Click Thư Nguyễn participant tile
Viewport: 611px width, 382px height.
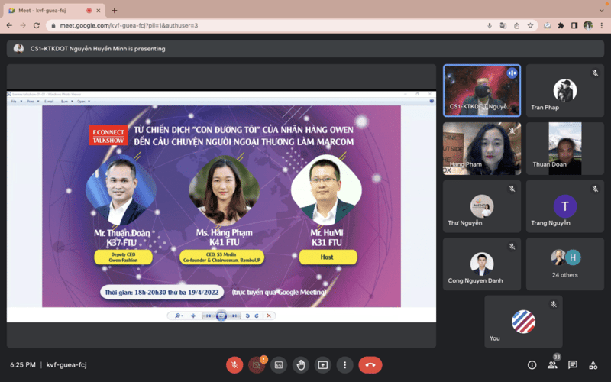tap(482, 206)
